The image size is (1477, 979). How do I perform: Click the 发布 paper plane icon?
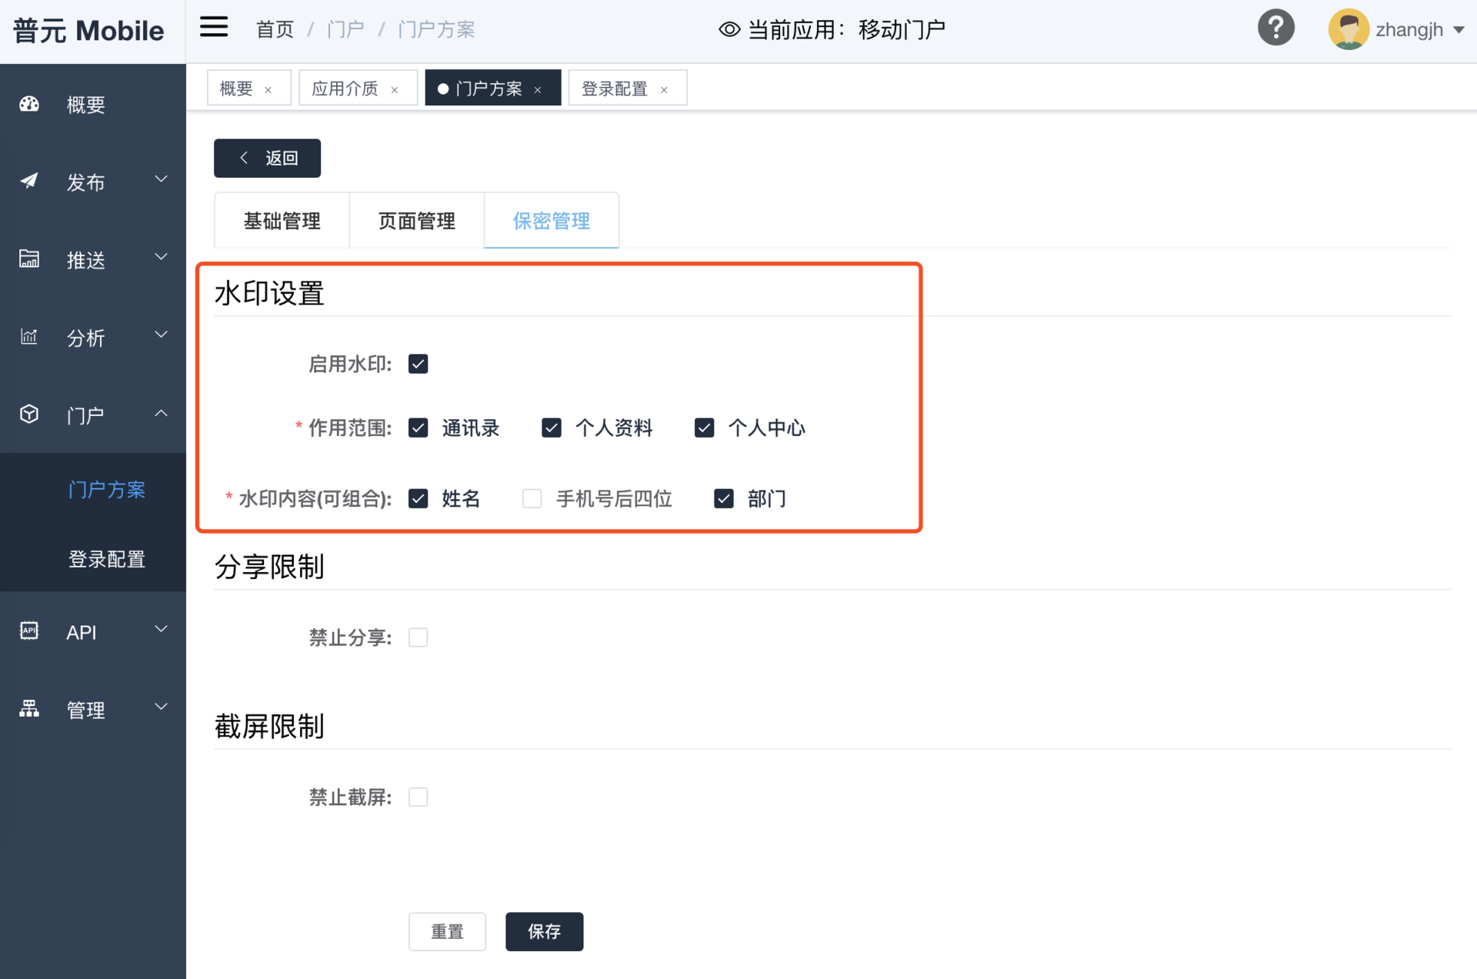[29, 181]
